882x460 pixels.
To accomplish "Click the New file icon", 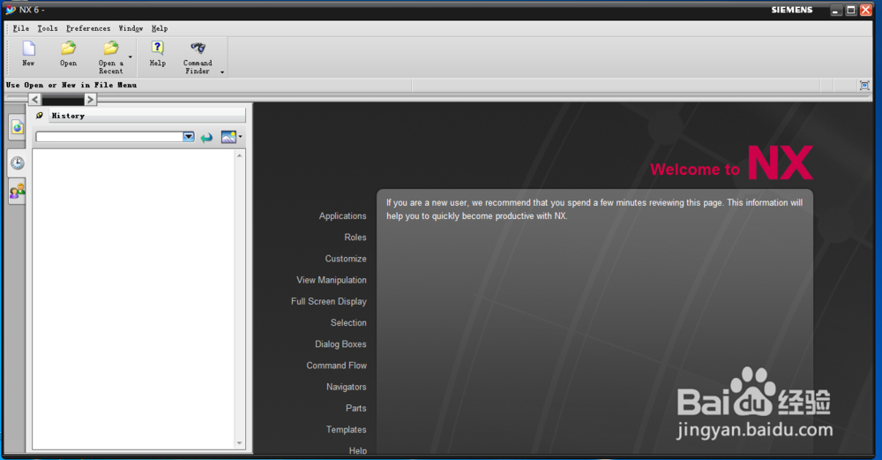I will pos(29,49).
